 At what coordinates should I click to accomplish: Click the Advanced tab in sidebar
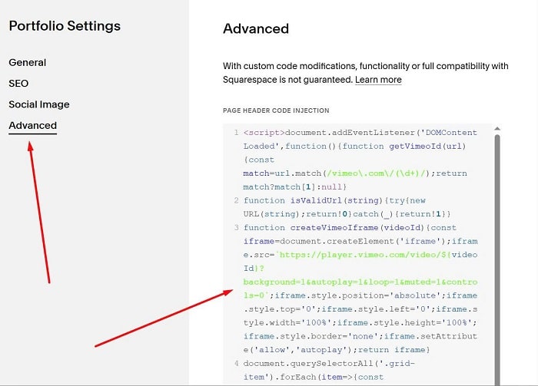coord(33,126)
